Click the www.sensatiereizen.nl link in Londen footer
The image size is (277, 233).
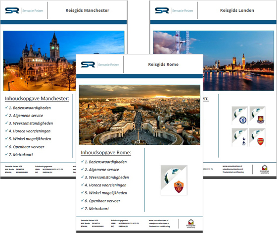point(232,166)
